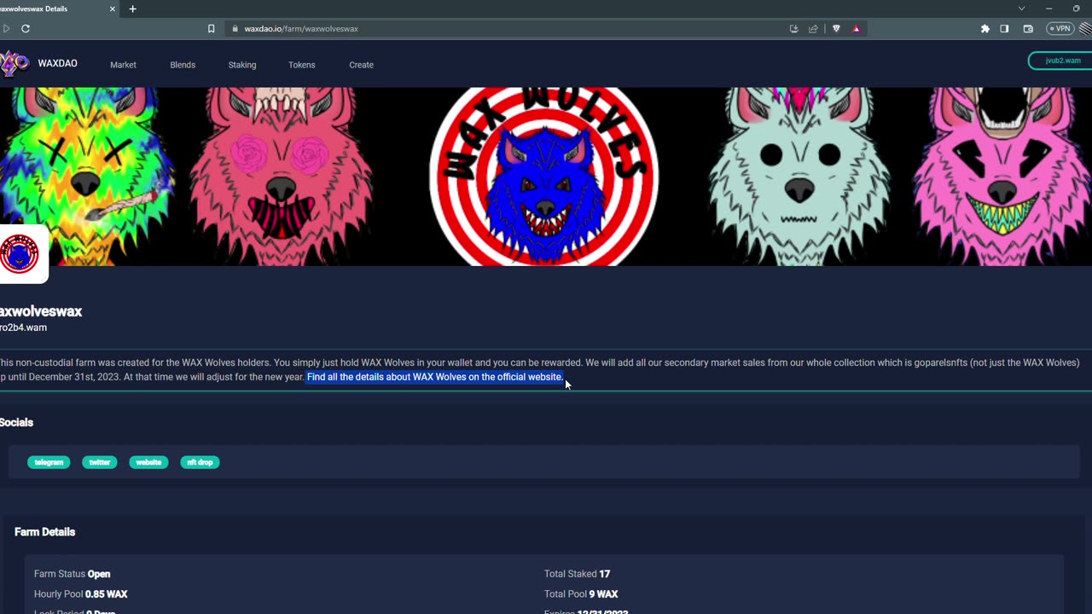Open the Brave Wallet icon

click(x=1028, y=28)
